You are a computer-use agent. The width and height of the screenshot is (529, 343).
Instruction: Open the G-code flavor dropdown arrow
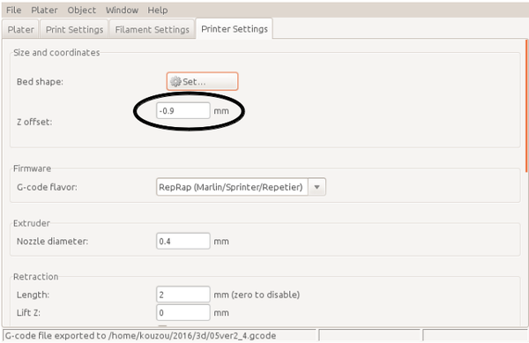click(x=317, y=187)
